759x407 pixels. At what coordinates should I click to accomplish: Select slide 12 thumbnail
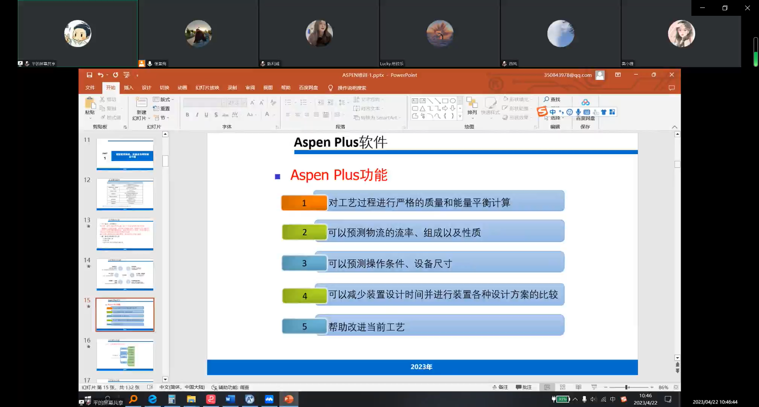pyautogui.click(x=125, y=194)
